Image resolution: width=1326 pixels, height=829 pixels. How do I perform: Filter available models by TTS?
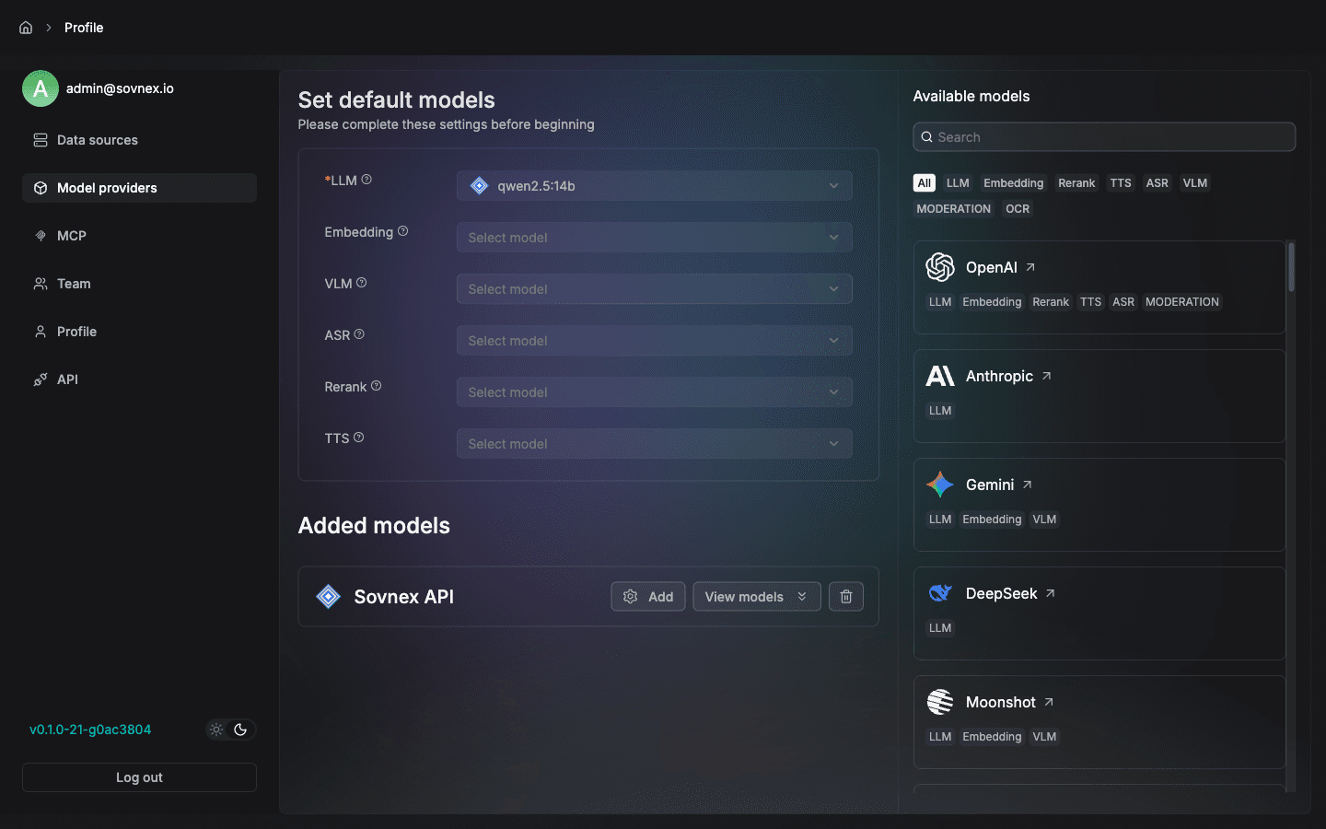(x=1121, y=183)
